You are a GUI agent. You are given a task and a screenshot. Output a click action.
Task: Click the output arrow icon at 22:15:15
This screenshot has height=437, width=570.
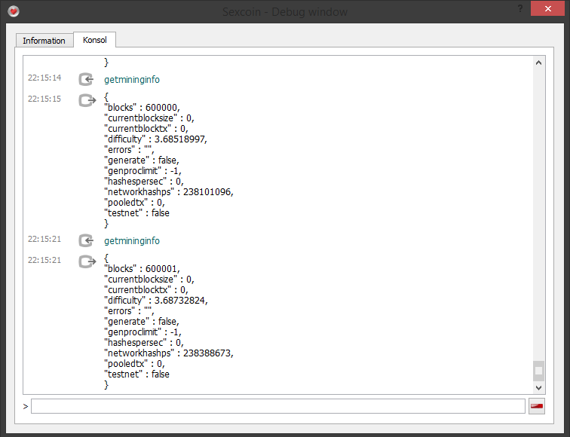pyautogui.click(x=87, y=100)
